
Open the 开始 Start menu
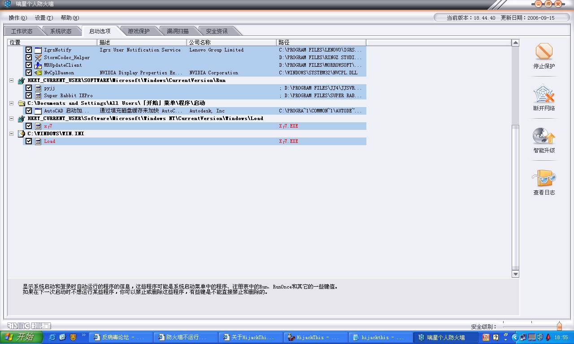(x=22, y=337)
